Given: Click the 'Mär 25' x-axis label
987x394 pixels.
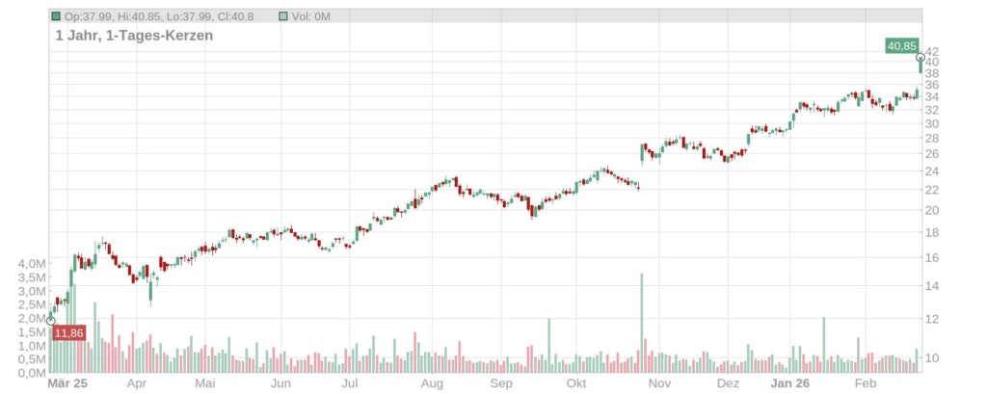Looking at the screenshot, I should pos(67,383).
